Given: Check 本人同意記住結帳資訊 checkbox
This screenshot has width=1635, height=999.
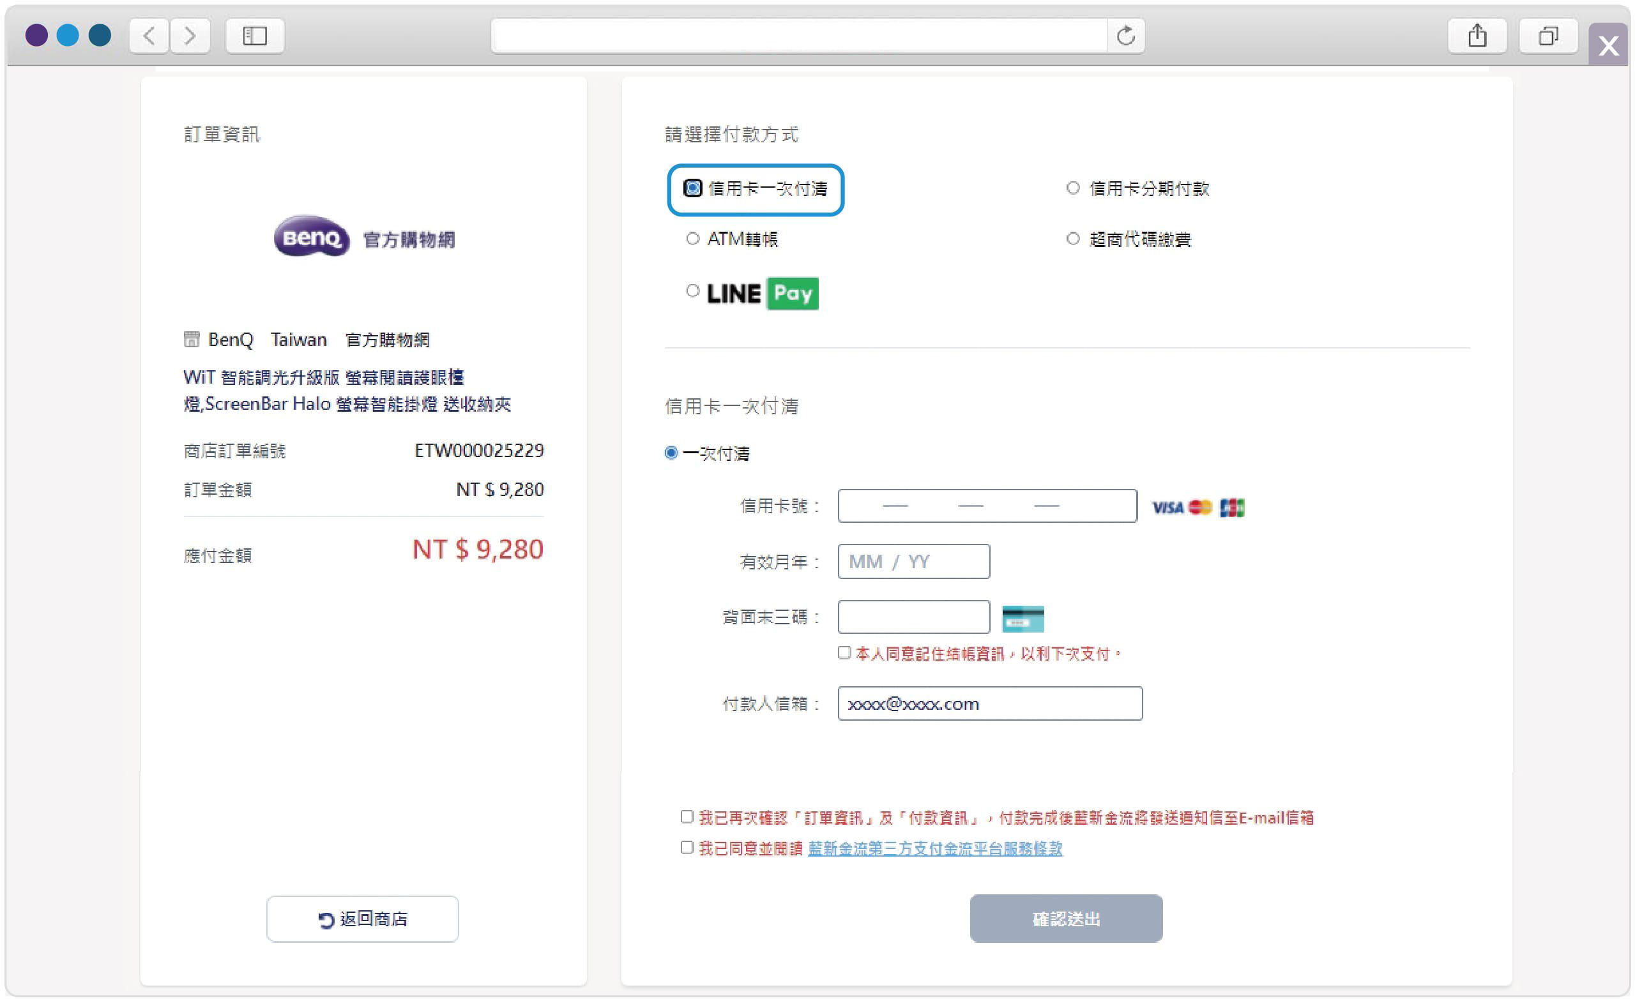Looking at the screenshot, I should pos(844,653).
